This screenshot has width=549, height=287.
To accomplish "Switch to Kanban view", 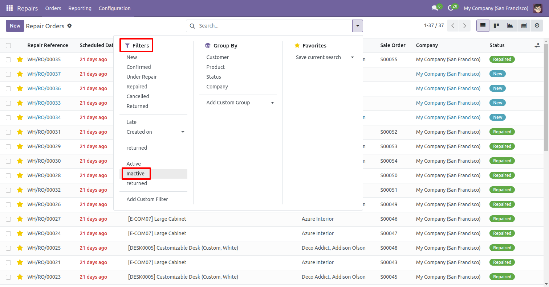I will [x=496, y=26].
